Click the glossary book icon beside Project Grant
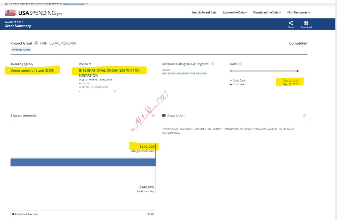This screenshot has width=337, height=220. [x=36, y=43]
